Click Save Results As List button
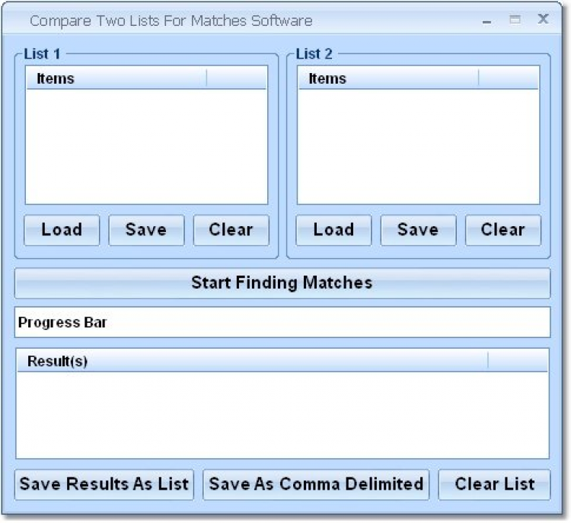The width and height of the screenshot is (571, 523). (x=104, y=484)
